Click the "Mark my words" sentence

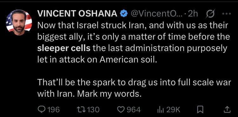(108, 94)
